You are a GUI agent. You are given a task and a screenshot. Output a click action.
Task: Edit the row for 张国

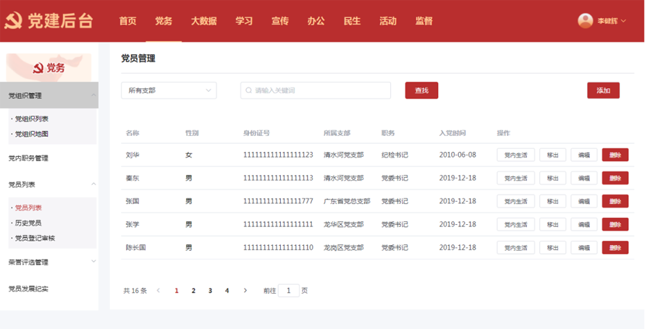pos(583,201)
